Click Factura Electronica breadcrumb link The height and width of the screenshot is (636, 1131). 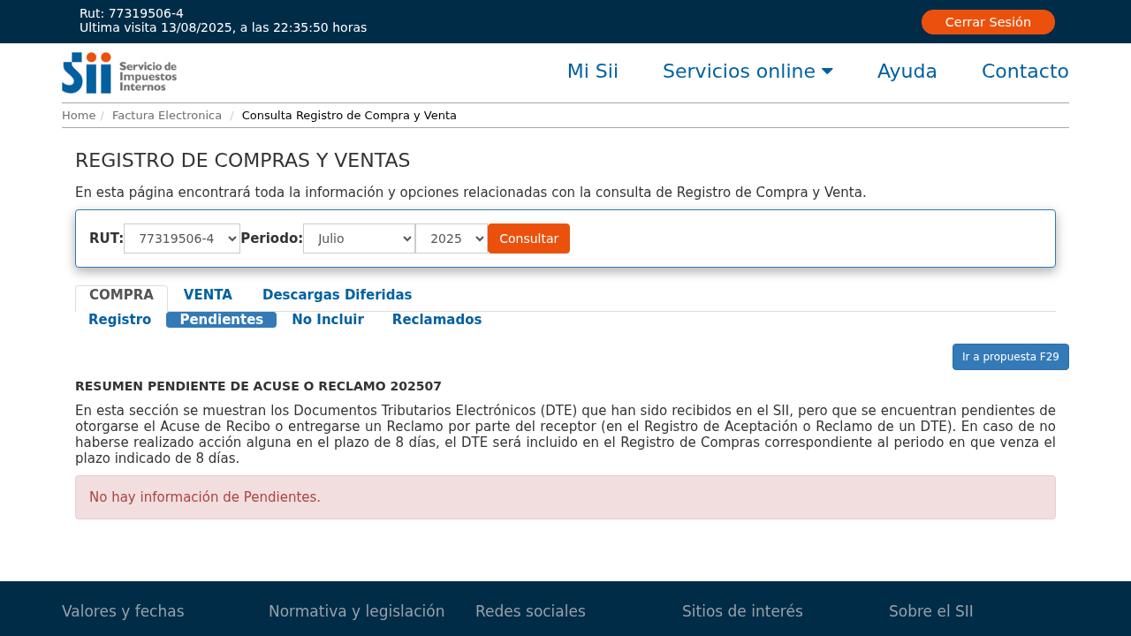coord(167,116)
